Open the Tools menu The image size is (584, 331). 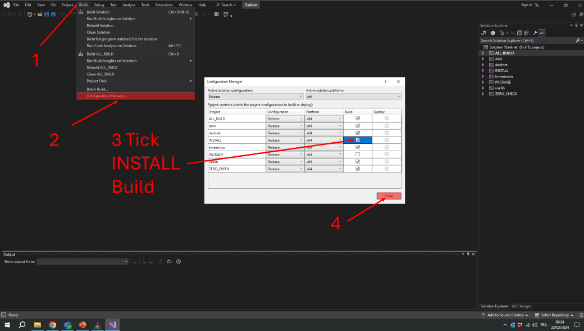145,5
